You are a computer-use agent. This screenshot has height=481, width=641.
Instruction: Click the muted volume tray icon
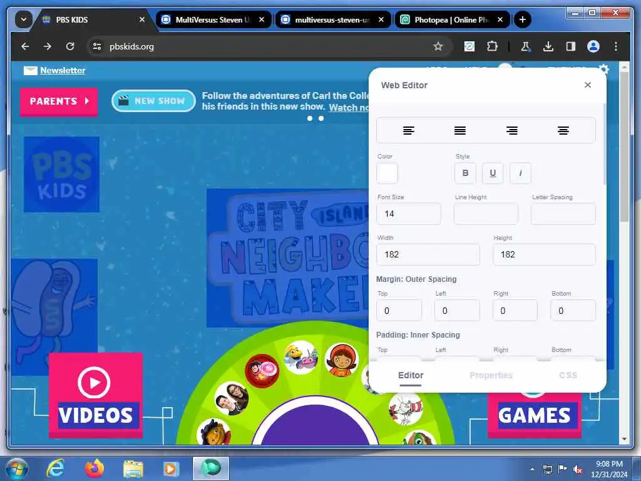(x=578, y=470)
